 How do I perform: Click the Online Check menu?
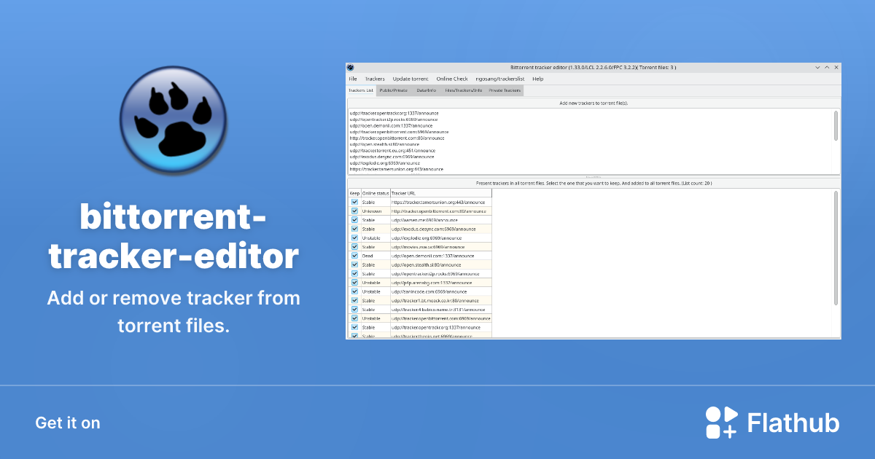(452, 79)
